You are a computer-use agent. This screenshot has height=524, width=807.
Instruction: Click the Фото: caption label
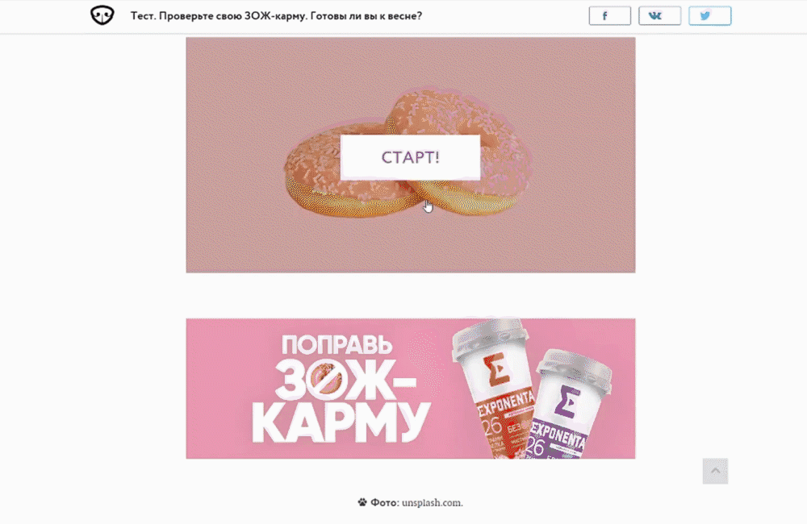click(x=385, y=502)
